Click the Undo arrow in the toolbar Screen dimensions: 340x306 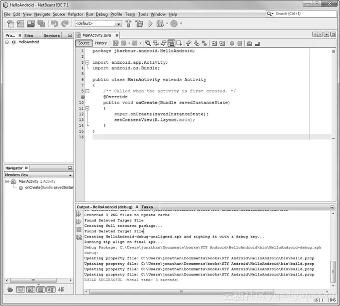54,23
